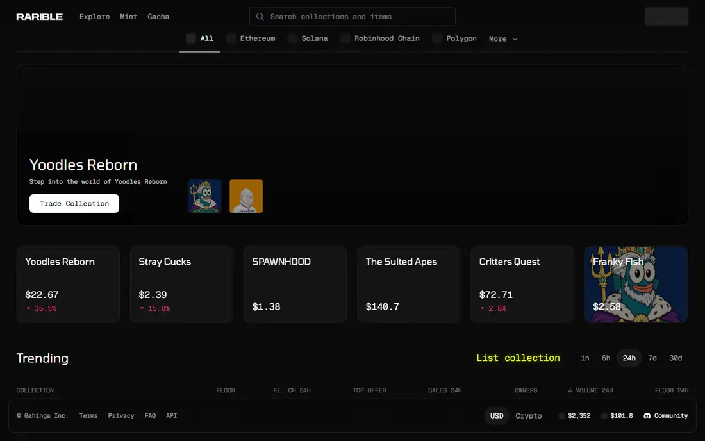The height and width of the screenshot is (441, 705).
Task: Click the down arrow beside Volume 24H
Action: (570, 390)
